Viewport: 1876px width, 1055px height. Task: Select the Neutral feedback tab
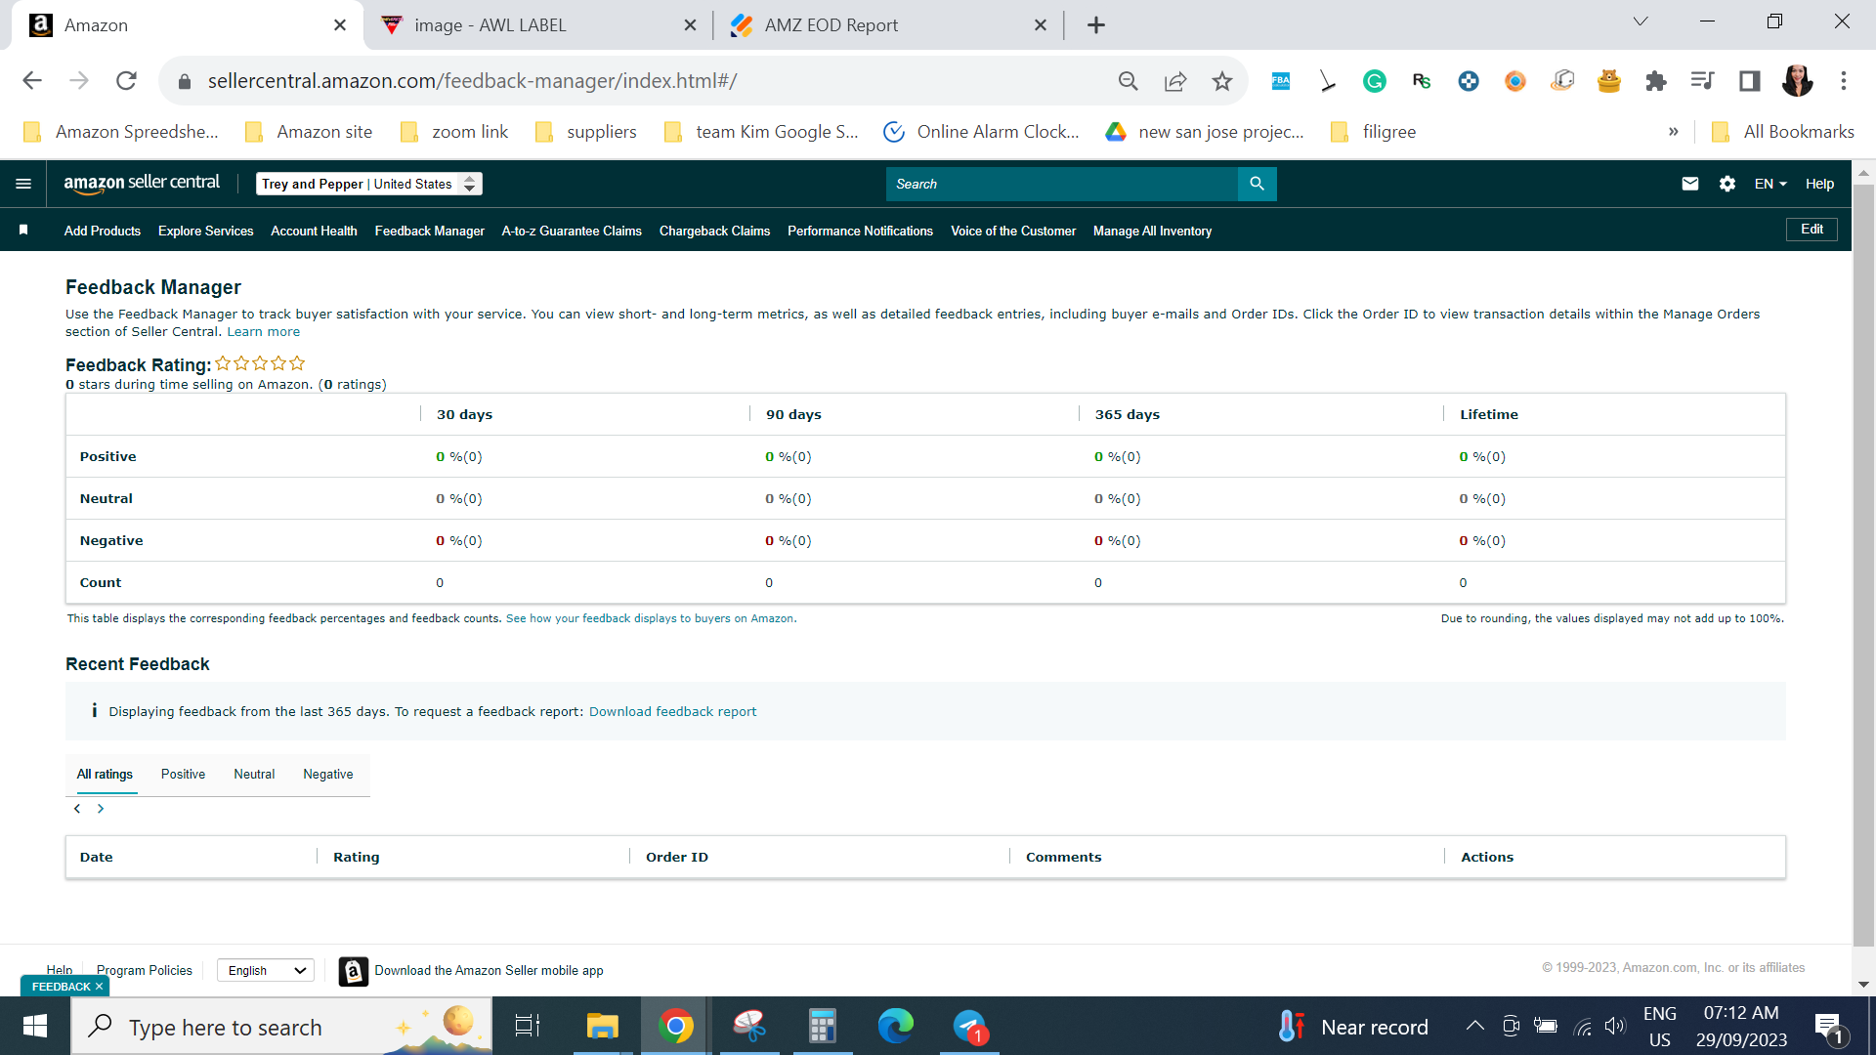254,775
